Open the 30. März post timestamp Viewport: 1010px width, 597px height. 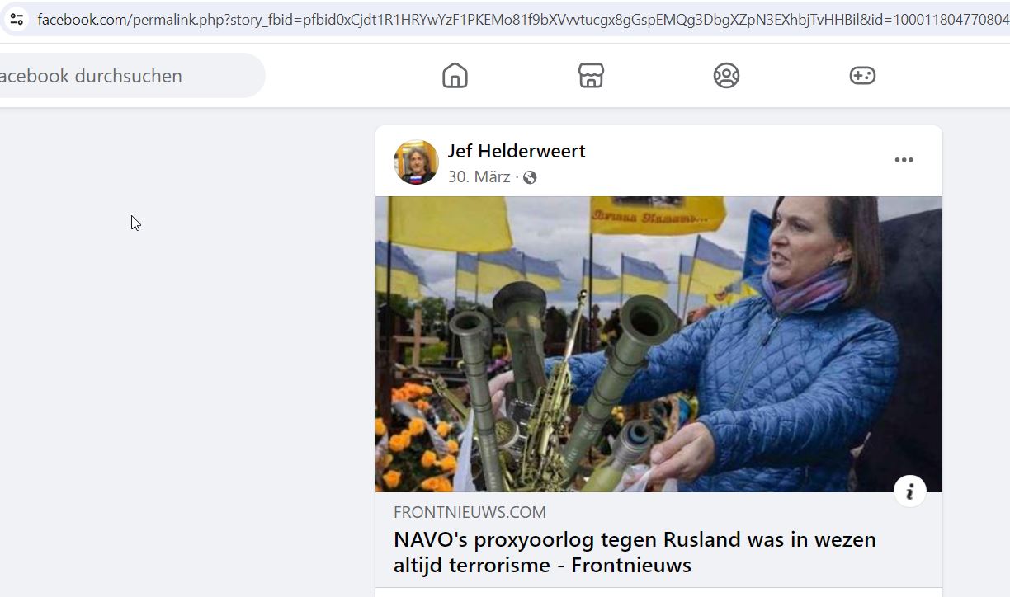click(x=479, y=176)
